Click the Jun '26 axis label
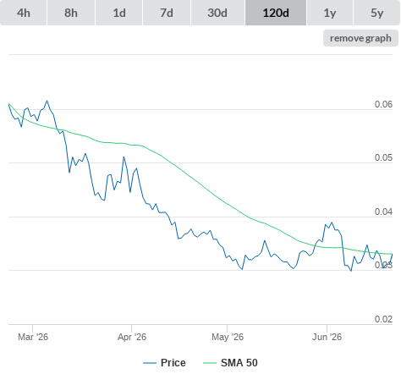Screen dimensions: 401x385 (x=327, y=337)
